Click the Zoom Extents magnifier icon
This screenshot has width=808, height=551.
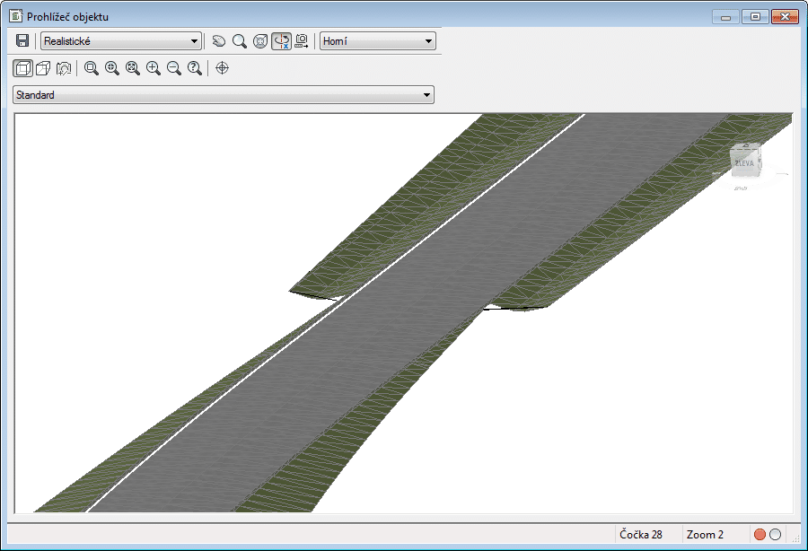point(133,68)
